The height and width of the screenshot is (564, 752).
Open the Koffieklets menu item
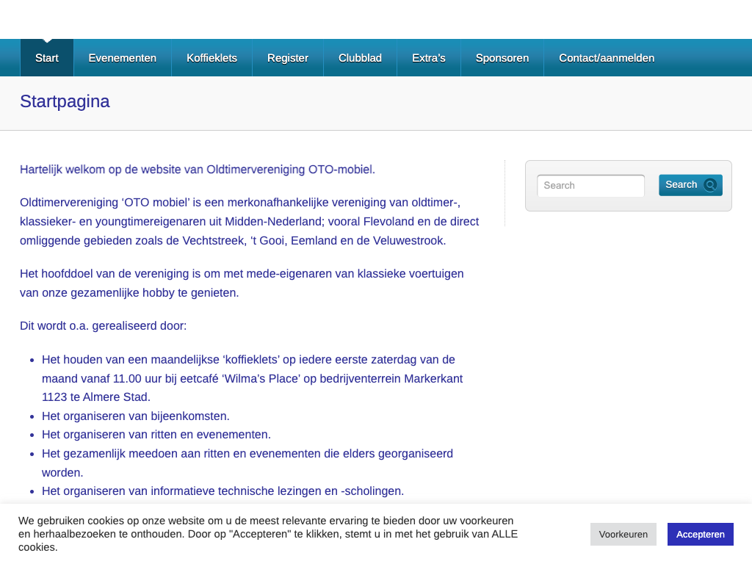(211, 58)
